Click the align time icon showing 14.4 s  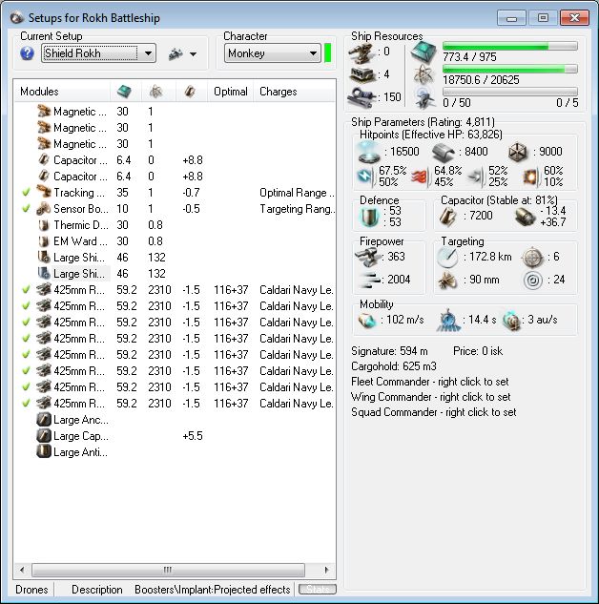pyautogui.click(x=448, y=320)
